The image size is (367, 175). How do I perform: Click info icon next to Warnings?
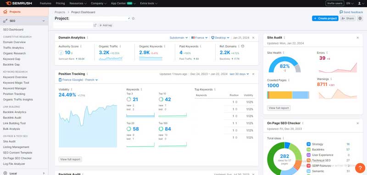pos(331,79)
